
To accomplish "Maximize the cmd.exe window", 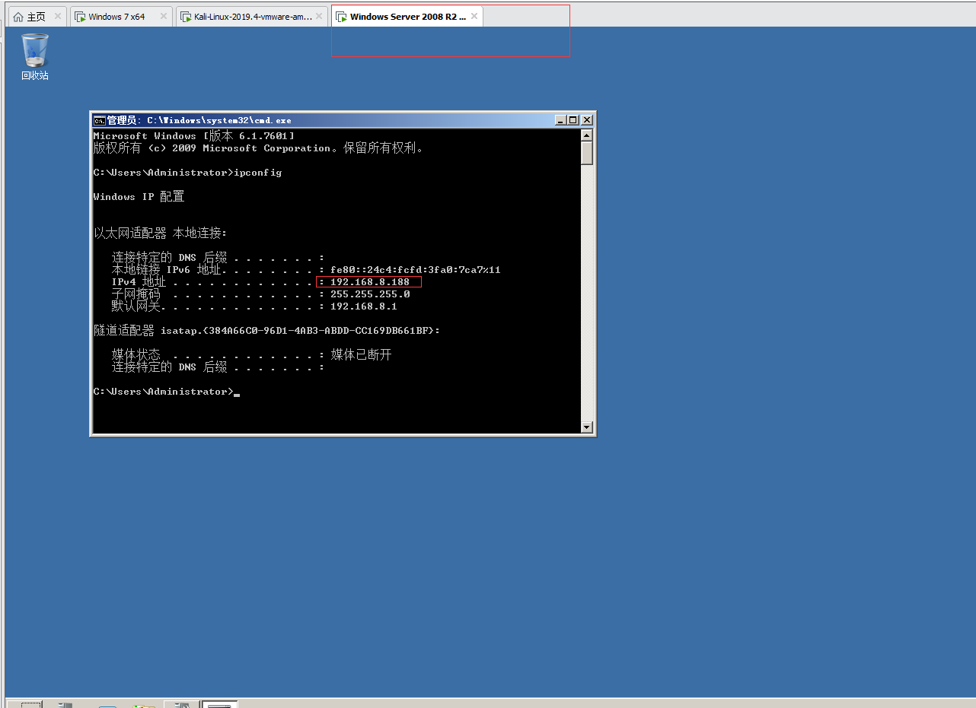I will tap(573, 120).
